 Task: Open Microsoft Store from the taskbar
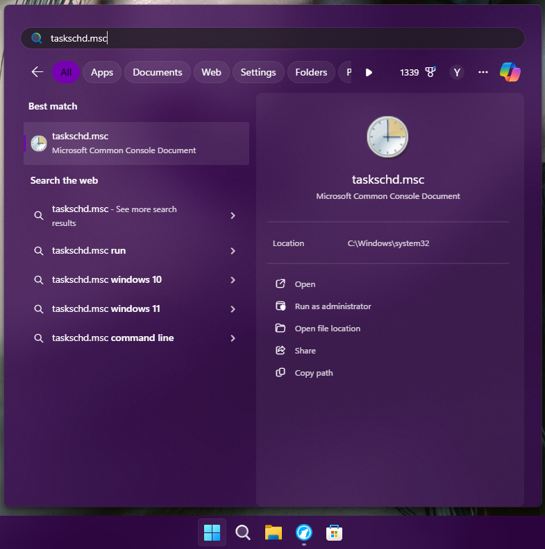pos(334,532)
